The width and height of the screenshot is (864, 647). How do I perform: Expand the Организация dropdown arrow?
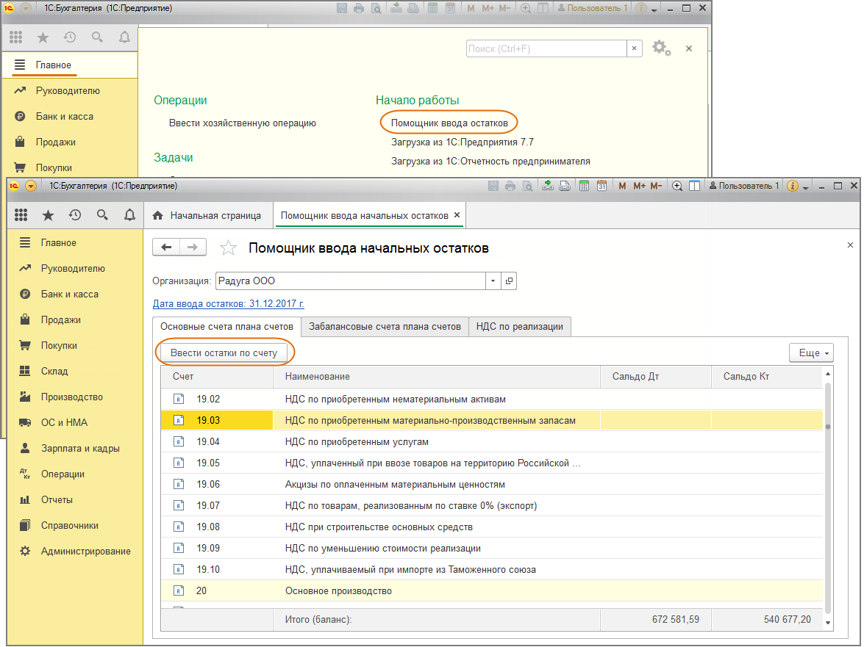point(493,281)
